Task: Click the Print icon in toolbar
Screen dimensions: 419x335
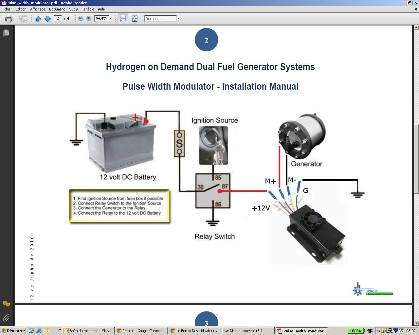Action: click(9, 19)
